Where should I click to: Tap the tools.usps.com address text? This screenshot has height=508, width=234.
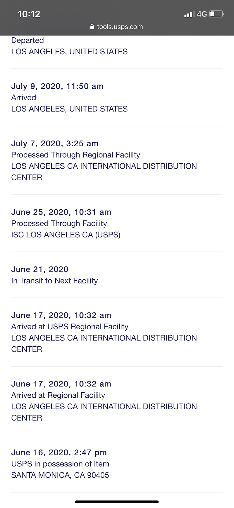click(x=120, y=27)
